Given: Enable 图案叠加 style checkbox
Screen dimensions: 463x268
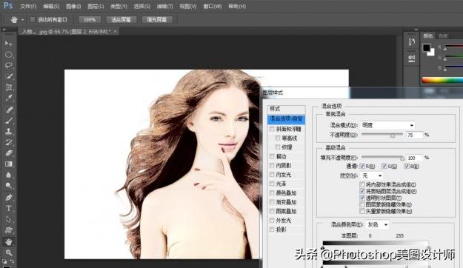Looking at the screenshot, I should (272, 211).
